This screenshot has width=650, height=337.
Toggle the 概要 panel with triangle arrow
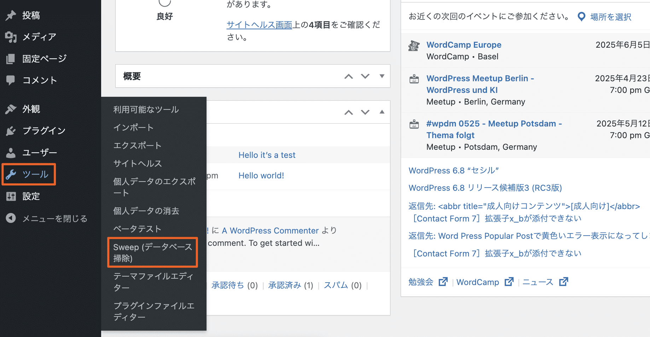pos(382,76)
